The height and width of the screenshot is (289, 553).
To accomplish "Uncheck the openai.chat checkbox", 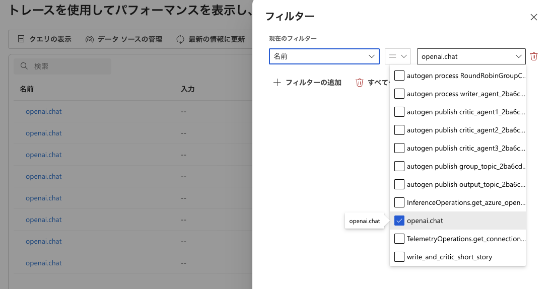I will (399, 221).
